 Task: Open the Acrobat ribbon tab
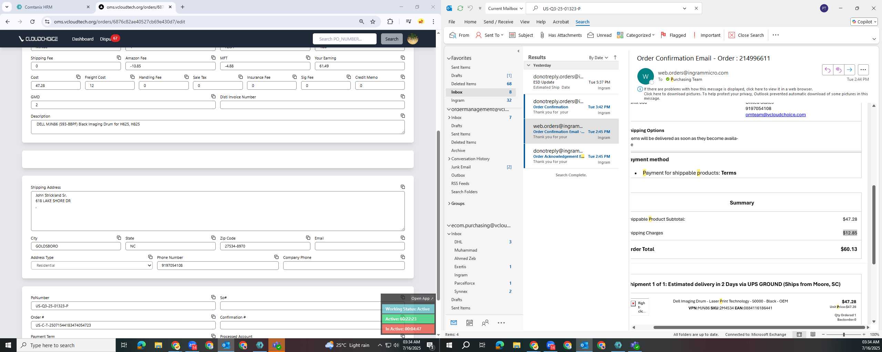(x=561, y=22)
